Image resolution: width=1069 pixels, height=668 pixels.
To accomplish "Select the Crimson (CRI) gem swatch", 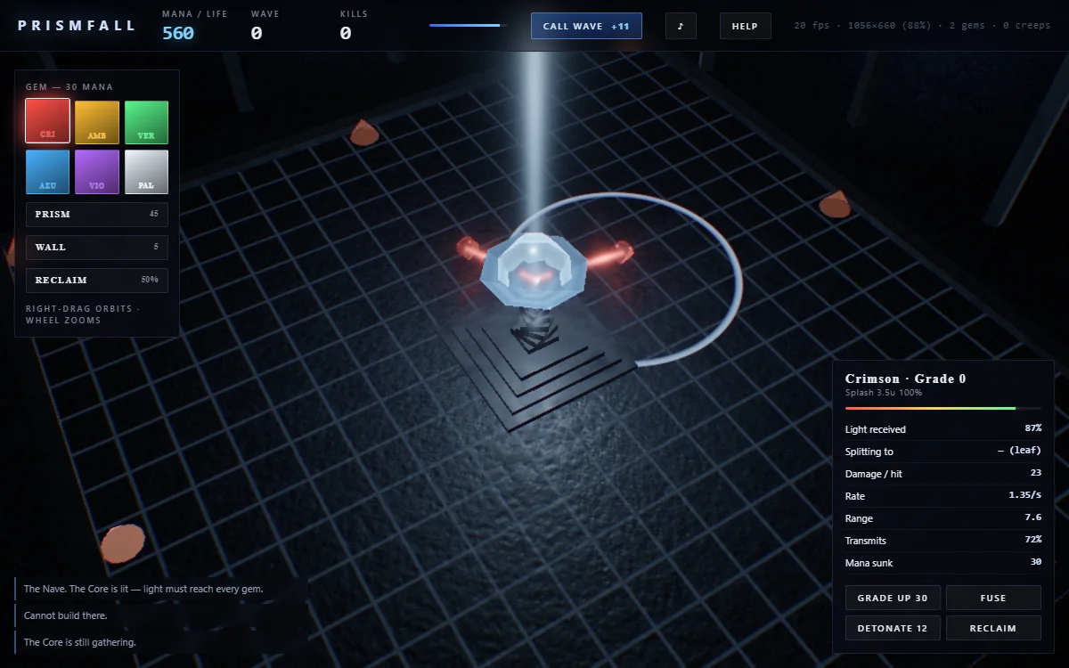I will click(x=48, y=121).
